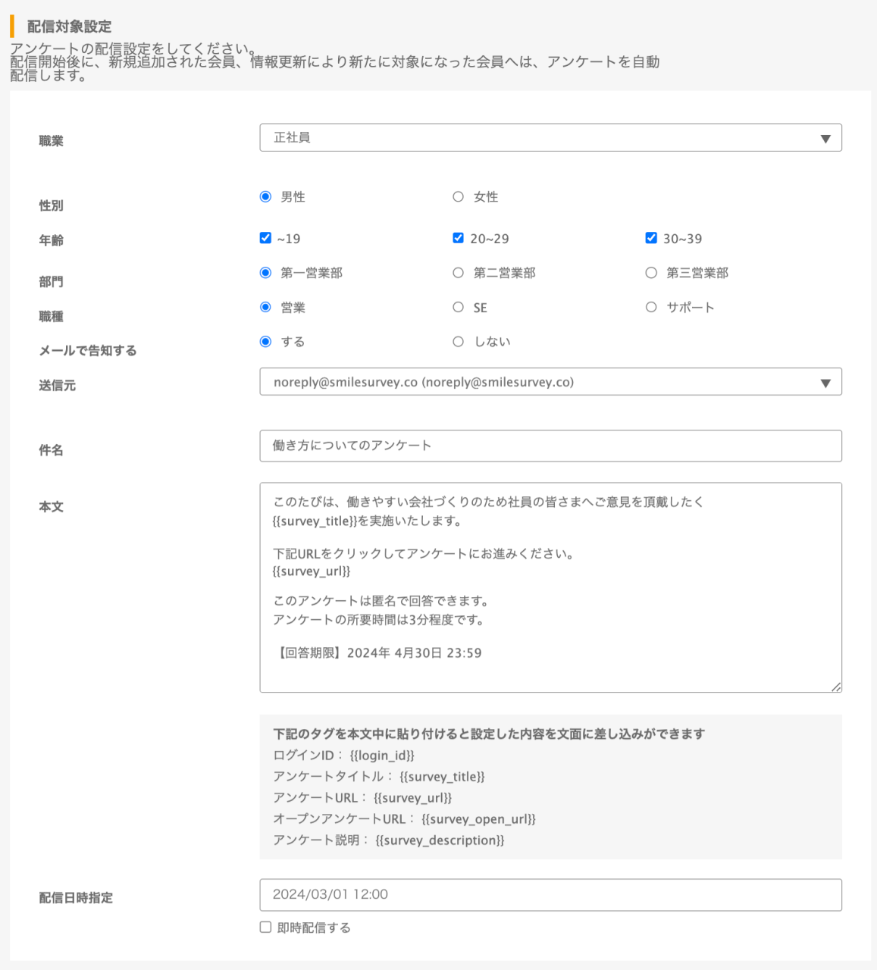877x970 pixels.
Task: Select 営業 as the job type
Action: pyautogui.click(x=265, y=307)
